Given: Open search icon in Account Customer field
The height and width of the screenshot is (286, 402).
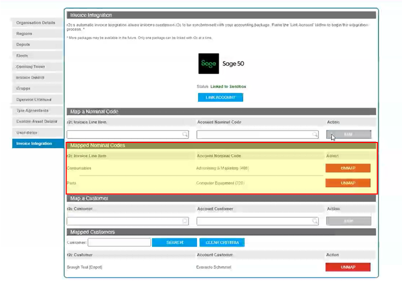Looking at the screenshot, I should click(x=315, y=221).
